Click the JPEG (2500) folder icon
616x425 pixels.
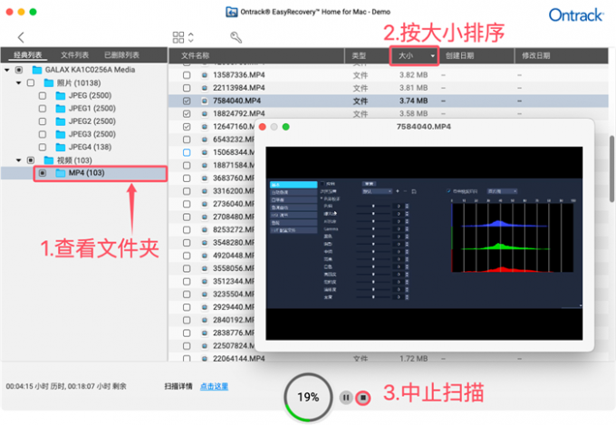pos(61,95)
